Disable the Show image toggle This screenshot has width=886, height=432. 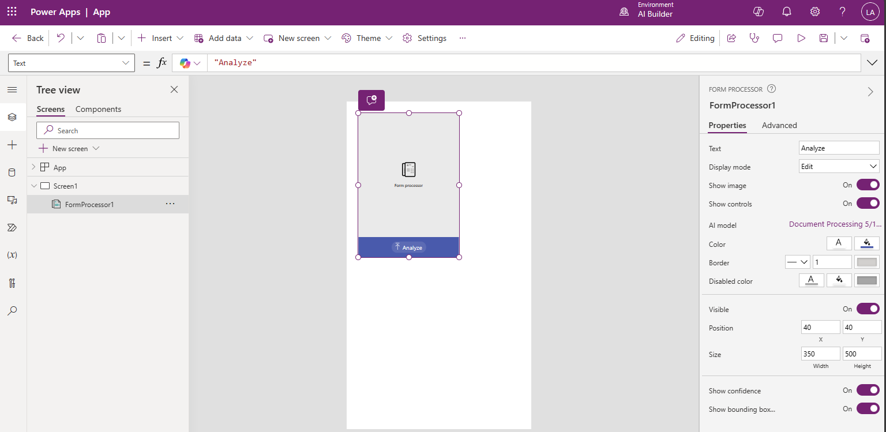click(868, 185)
